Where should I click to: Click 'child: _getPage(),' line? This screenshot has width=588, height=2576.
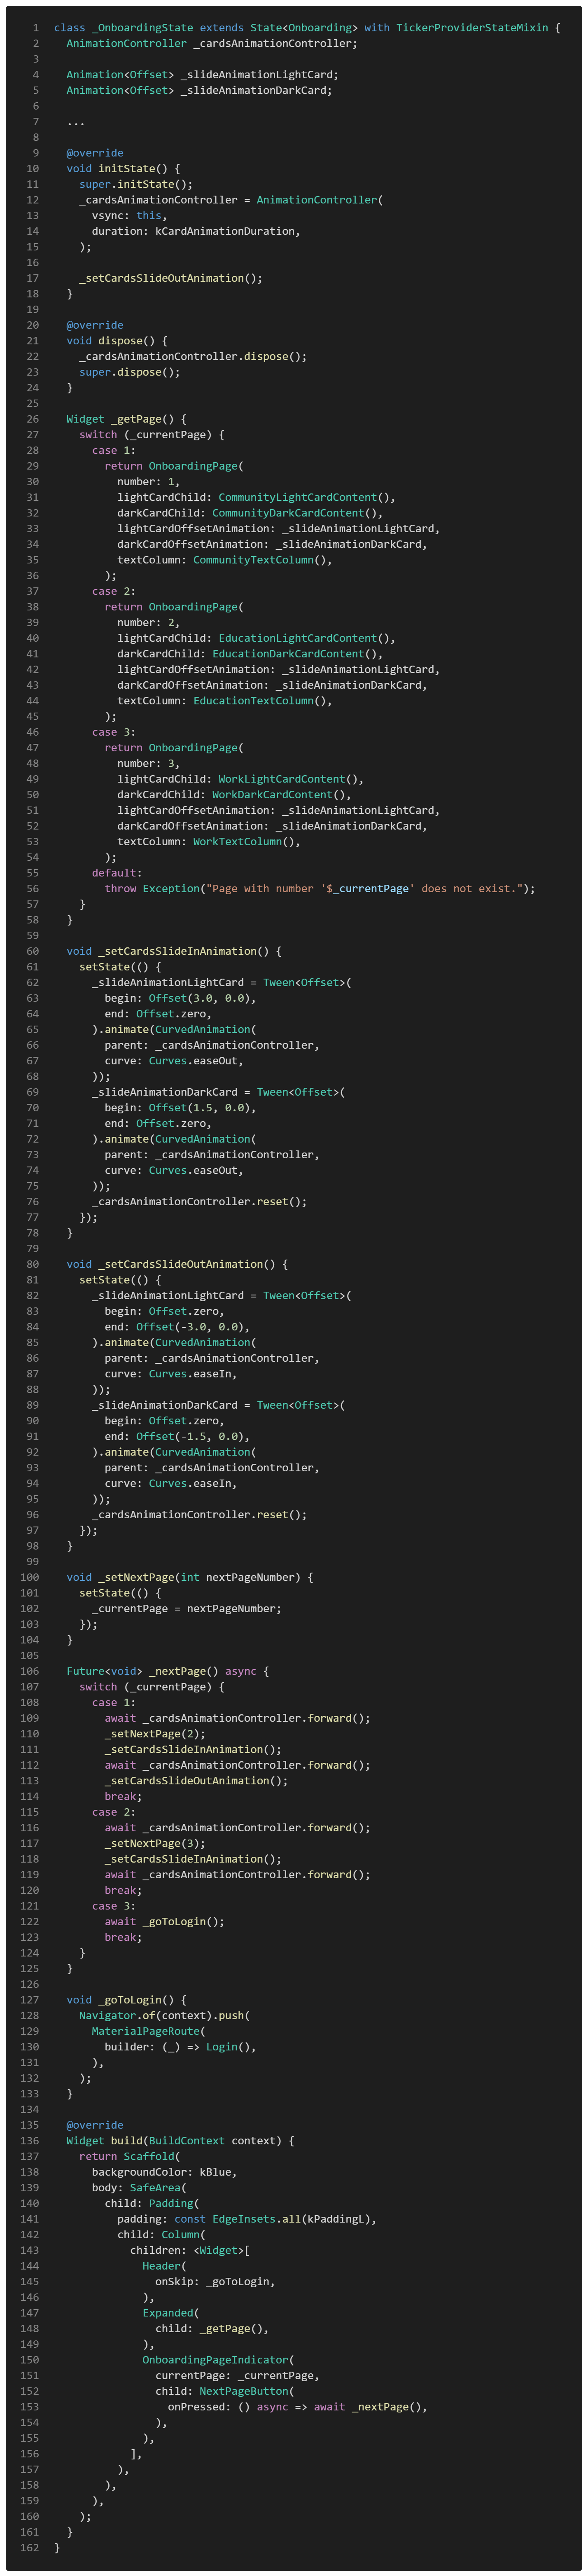click(212, 2329)
